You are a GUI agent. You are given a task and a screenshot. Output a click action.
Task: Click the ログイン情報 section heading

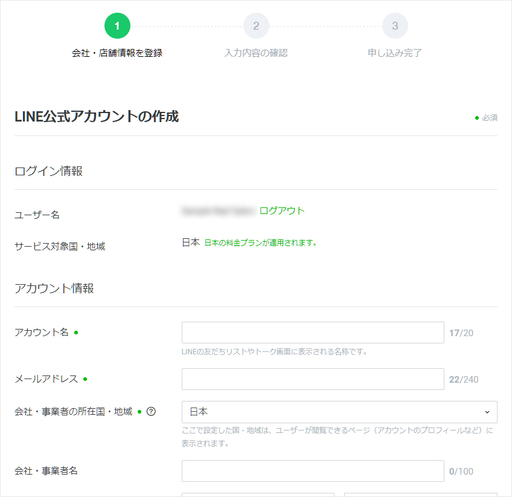coord(49,171)
